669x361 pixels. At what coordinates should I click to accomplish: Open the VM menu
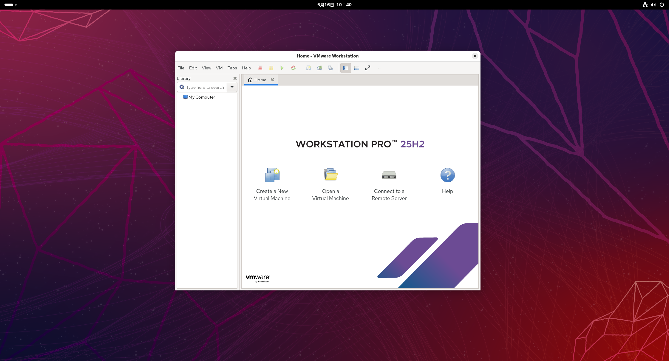(x=219, y=68)
